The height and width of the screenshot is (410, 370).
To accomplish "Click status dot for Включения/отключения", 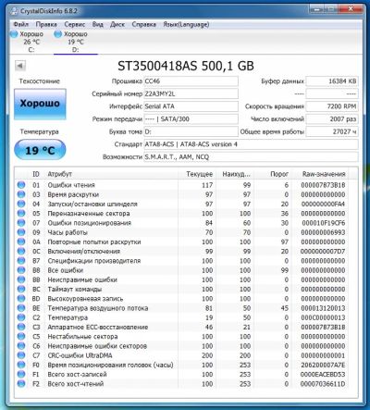I will (21, 251).
